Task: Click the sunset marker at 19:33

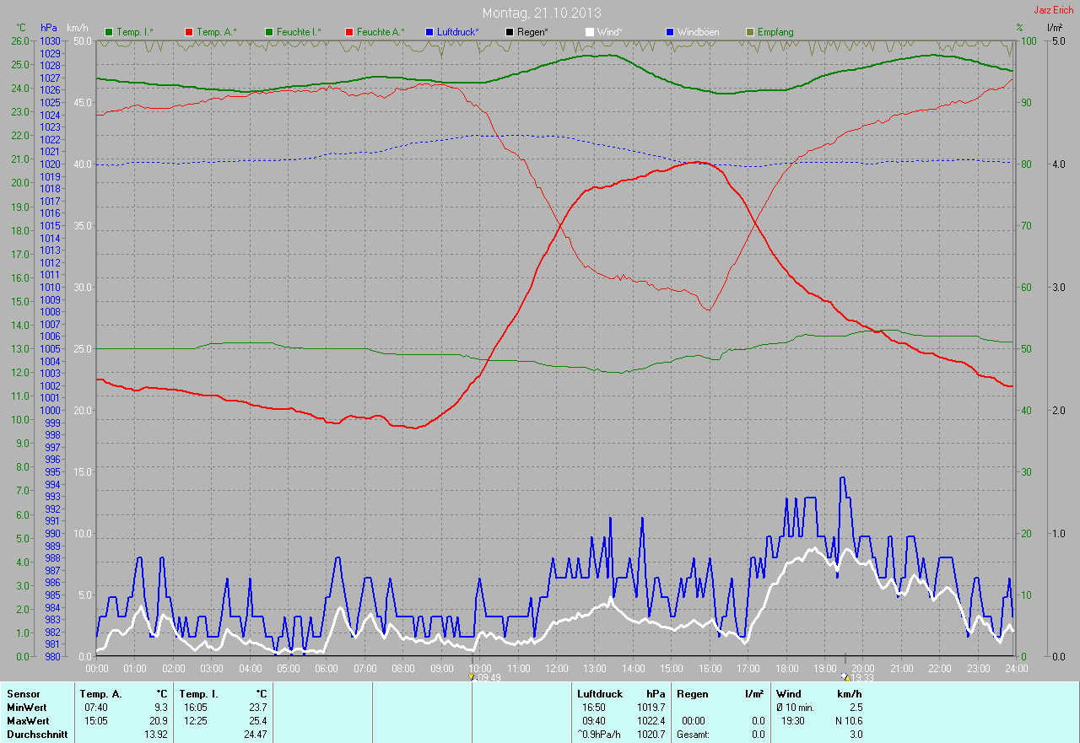Action: click(845, 676)
